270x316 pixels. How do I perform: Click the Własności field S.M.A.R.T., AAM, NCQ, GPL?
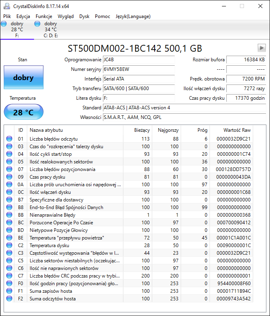coord(185,117)
